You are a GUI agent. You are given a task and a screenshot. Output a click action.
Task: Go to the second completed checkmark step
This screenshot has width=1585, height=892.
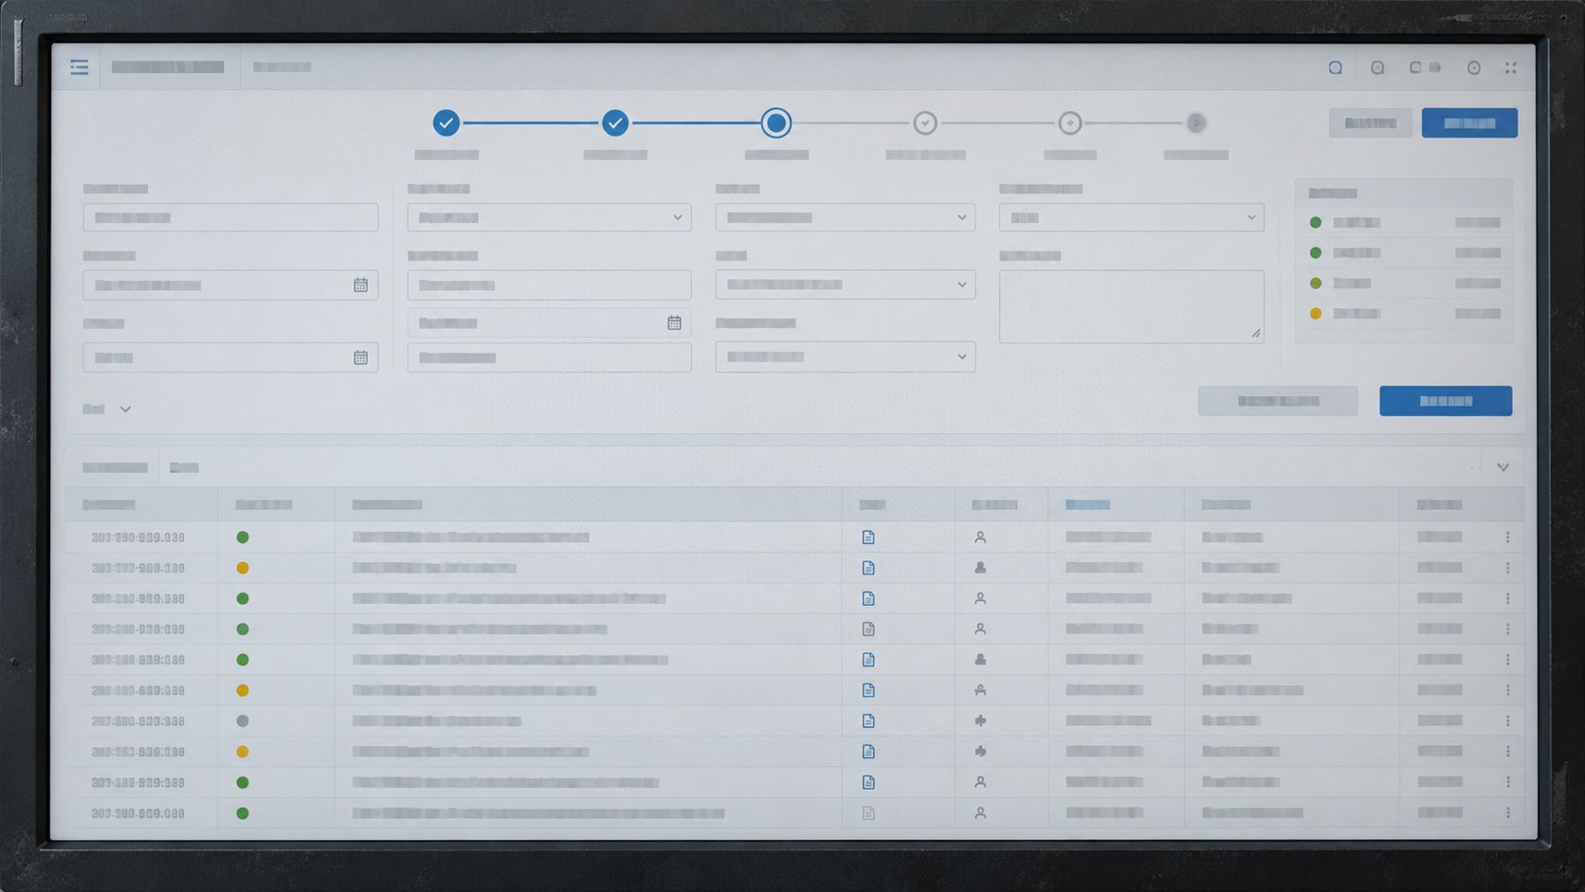point(615,123)
